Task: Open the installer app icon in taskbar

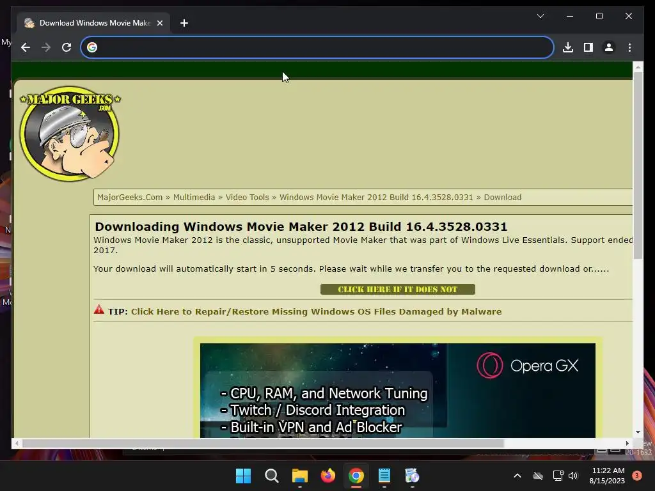Action: [x=412, y=476]
